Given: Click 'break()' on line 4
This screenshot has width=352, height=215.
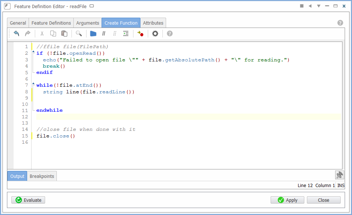Looking at the screenshot, I should (x=54, y=66).
